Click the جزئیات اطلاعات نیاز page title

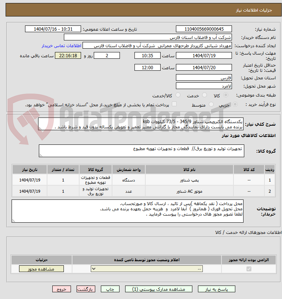[254, 10]
